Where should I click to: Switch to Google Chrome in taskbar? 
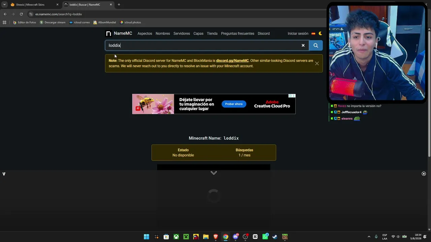(226, 237)
